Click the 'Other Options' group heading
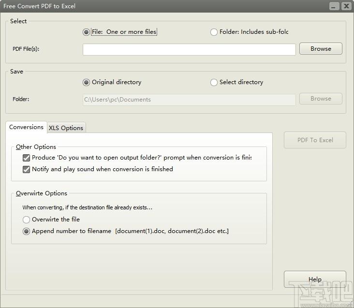The width and height of the screenshot is (354, 308). 36,147
